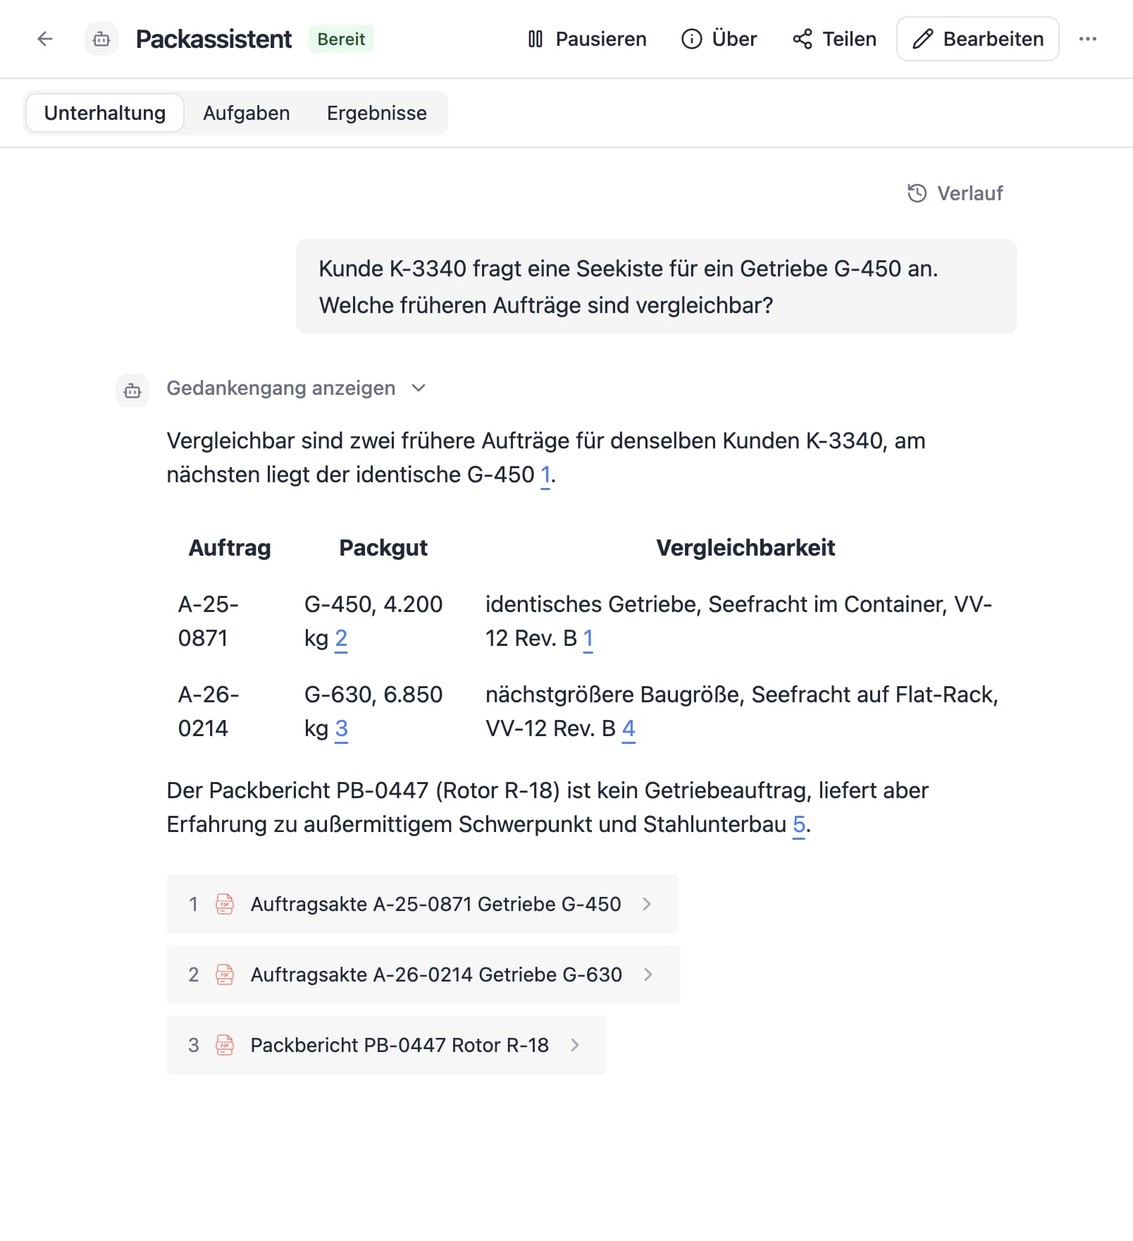Open the three-dot more options menu
The image size is (1133, 1241).
tap(1088, 39)
